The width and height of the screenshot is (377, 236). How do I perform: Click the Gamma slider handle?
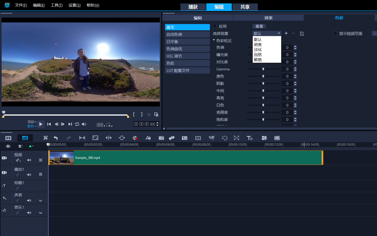click(263, 69)
